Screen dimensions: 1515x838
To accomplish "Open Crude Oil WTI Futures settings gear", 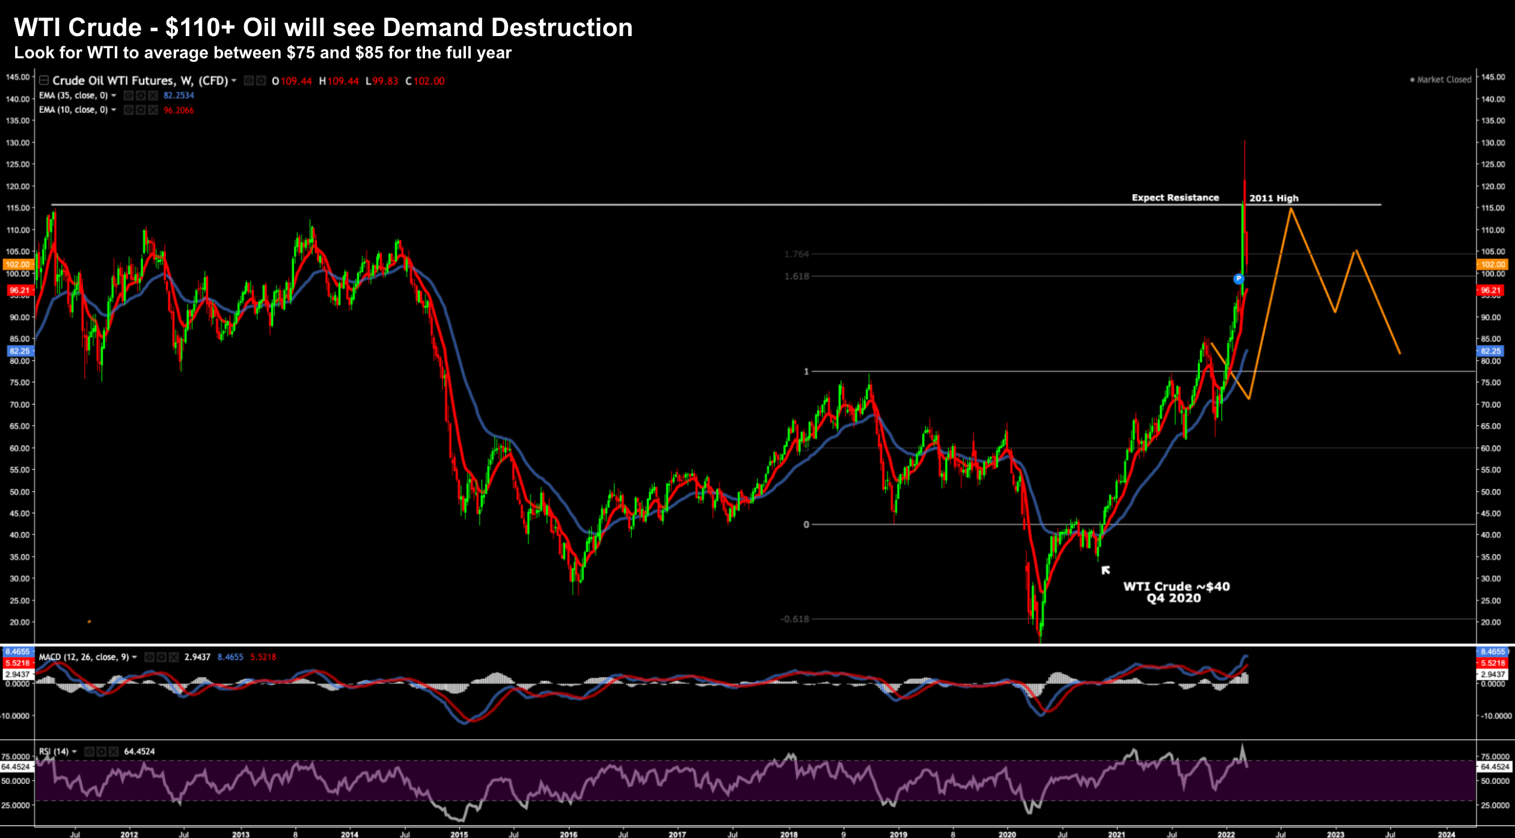I will coord(261,81).
